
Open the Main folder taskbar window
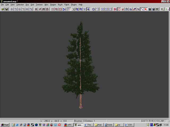(99, 125)
